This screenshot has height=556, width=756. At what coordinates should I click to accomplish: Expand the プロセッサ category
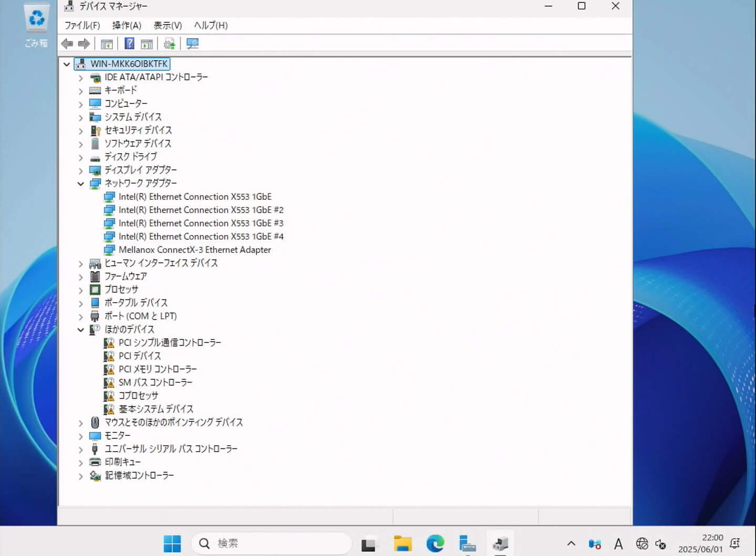(x=81, y=290)
